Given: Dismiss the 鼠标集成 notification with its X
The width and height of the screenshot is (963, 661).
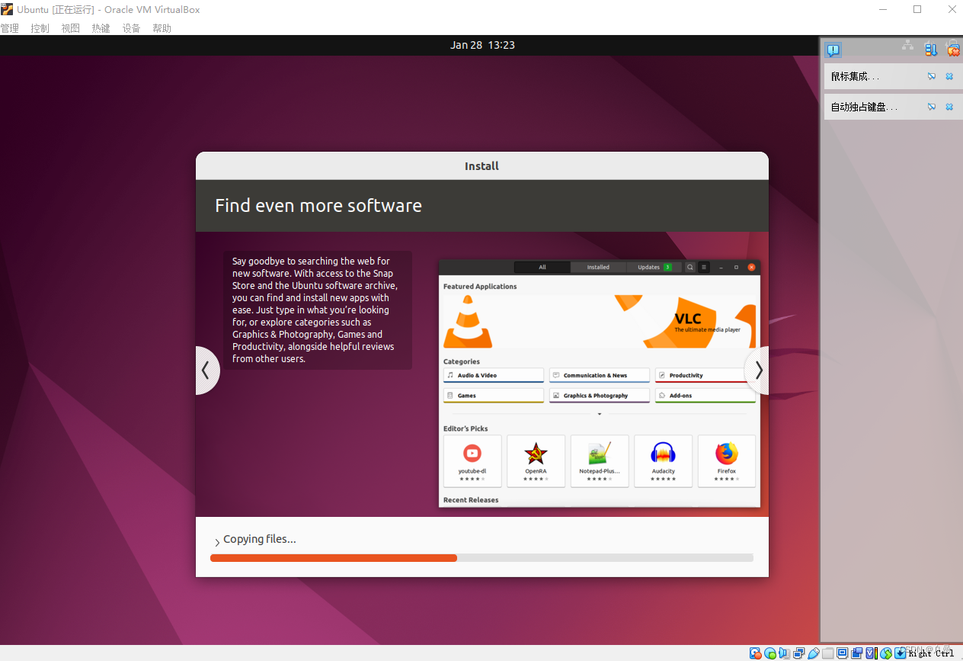Looking at the screenshot, I should point(949,76).
